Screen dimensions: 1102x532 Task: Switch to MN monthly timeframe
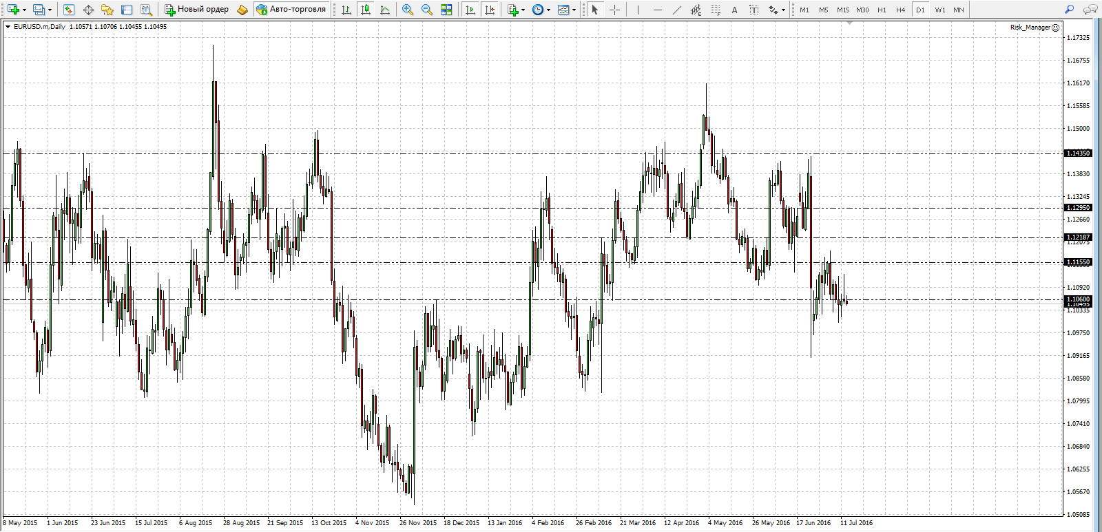coord(959,10)
